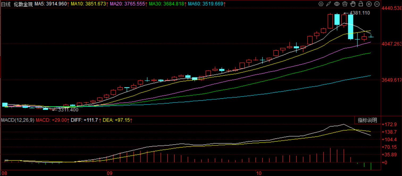Click the +172.9 MACD axis value
The image size is (402, 176).
[x=389, y=124]
